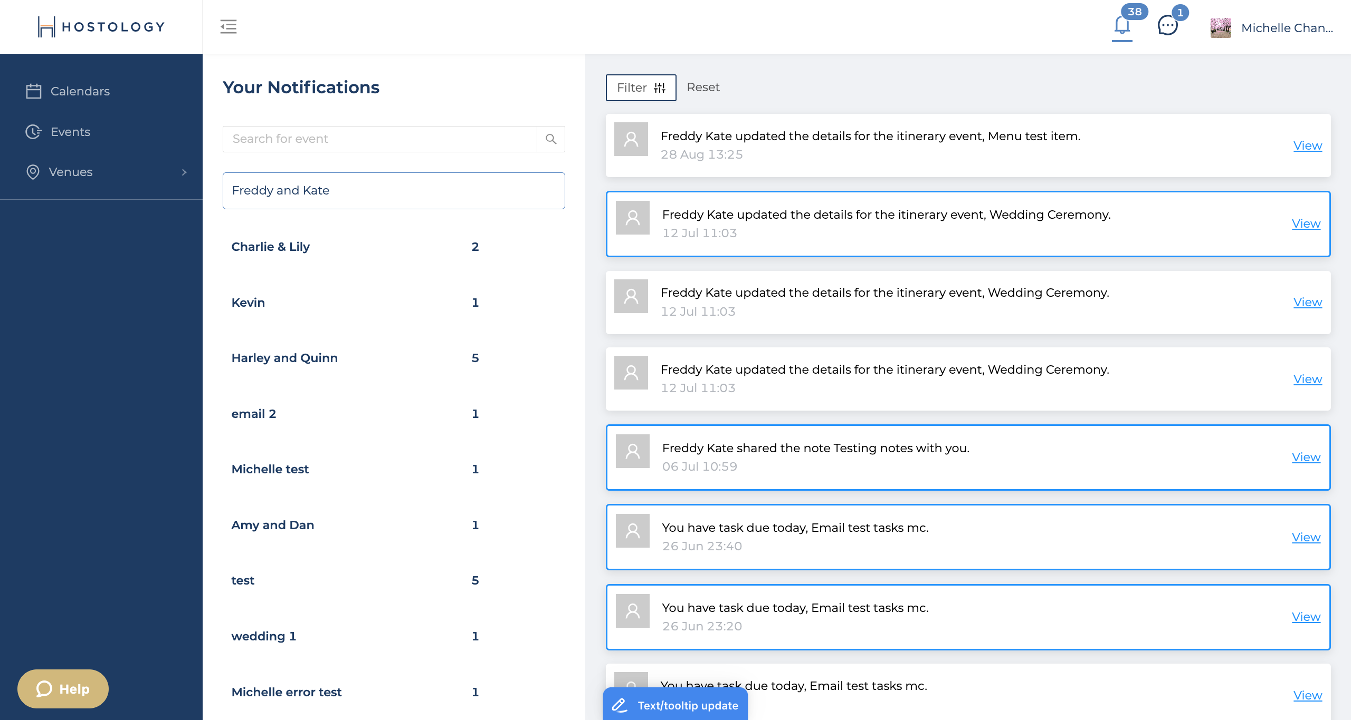
Task: Select the Charlie & Lily event
Action: [394, 247]
